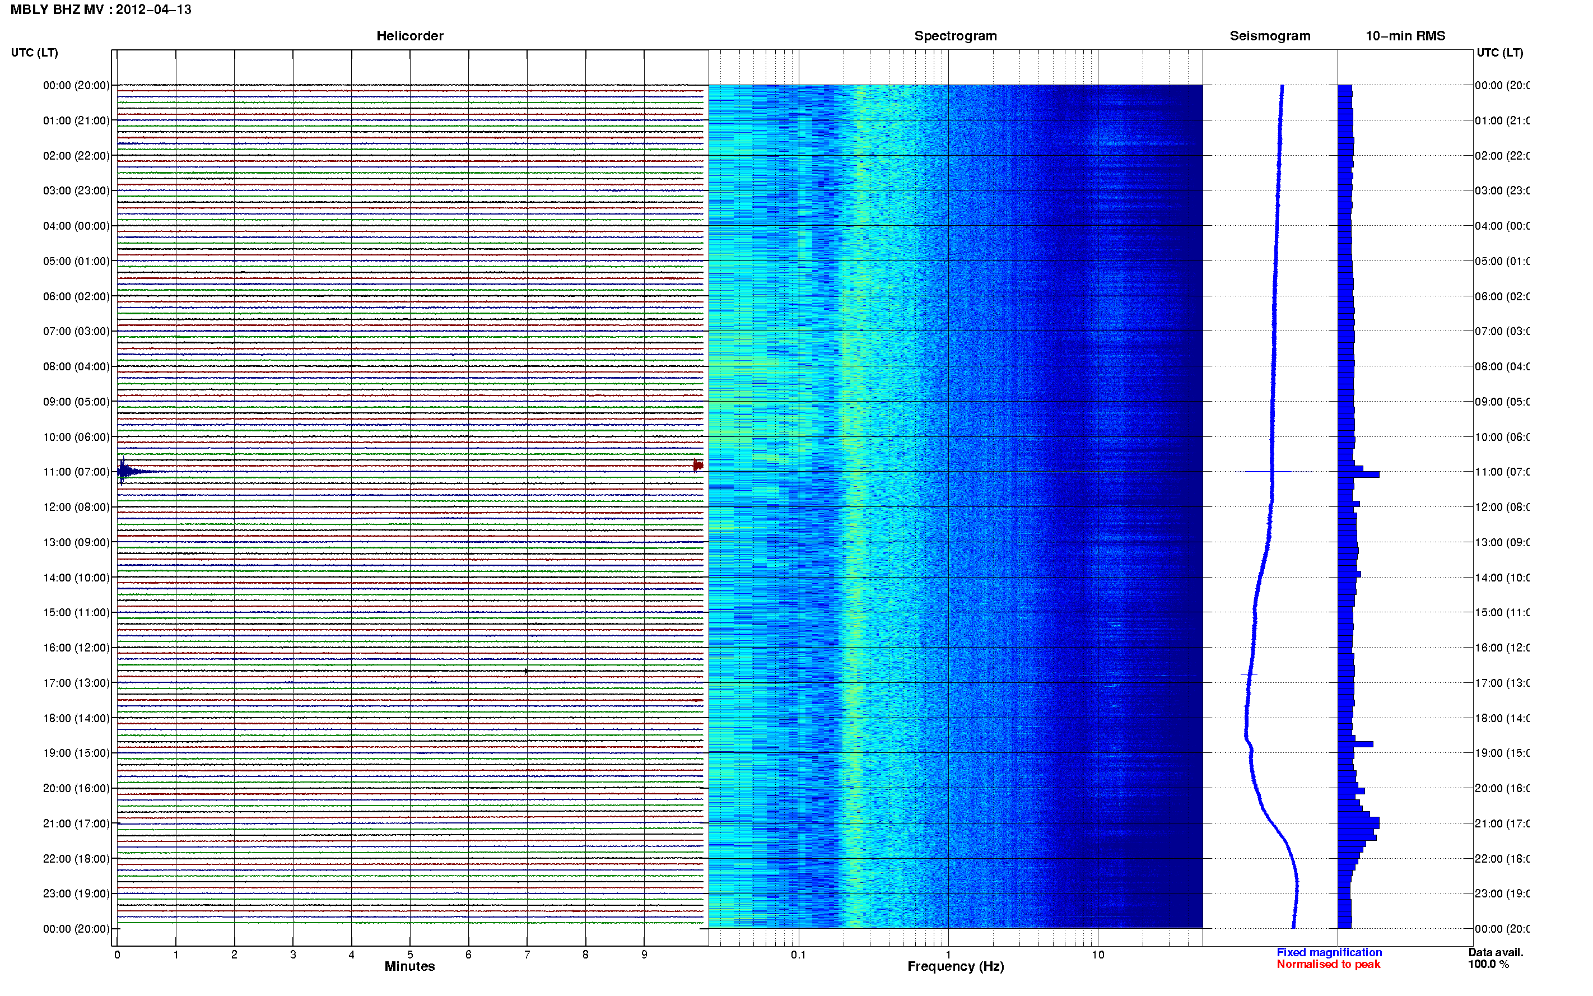Click the left '00:00 (20:00)' label at bottom
This screenshot has width=1593, height=996.
tap(76, 929)
